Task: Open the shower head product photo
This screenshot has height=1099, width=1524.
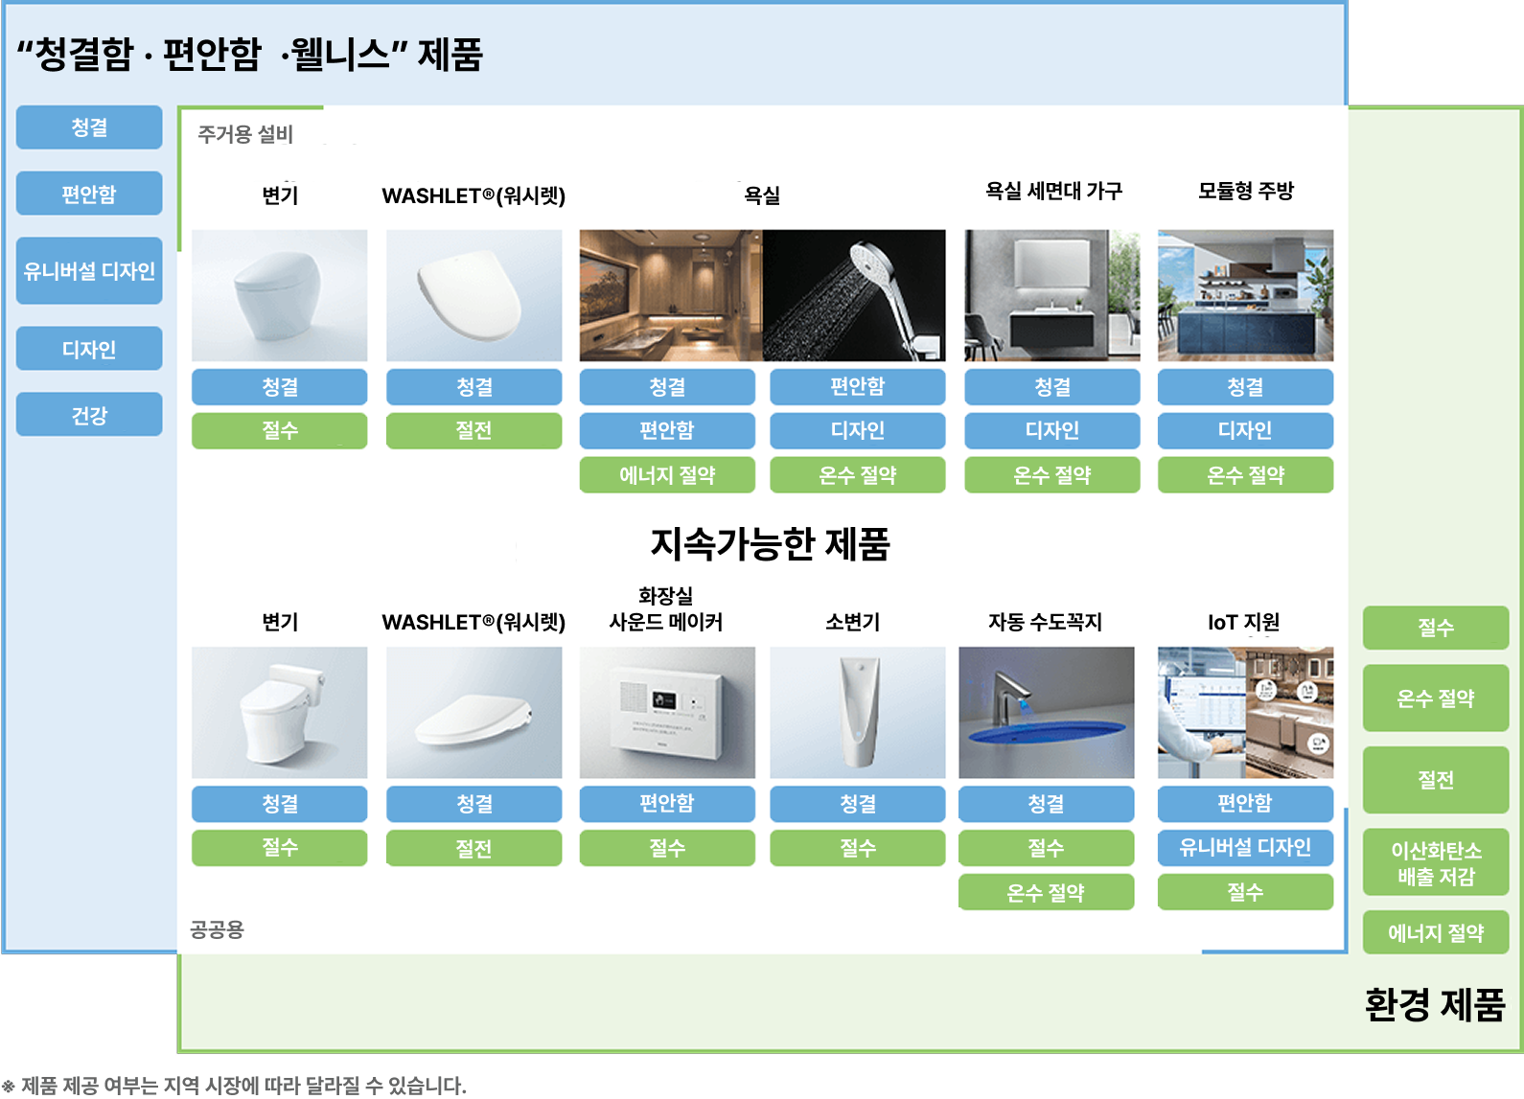Action: click(854, 295)
